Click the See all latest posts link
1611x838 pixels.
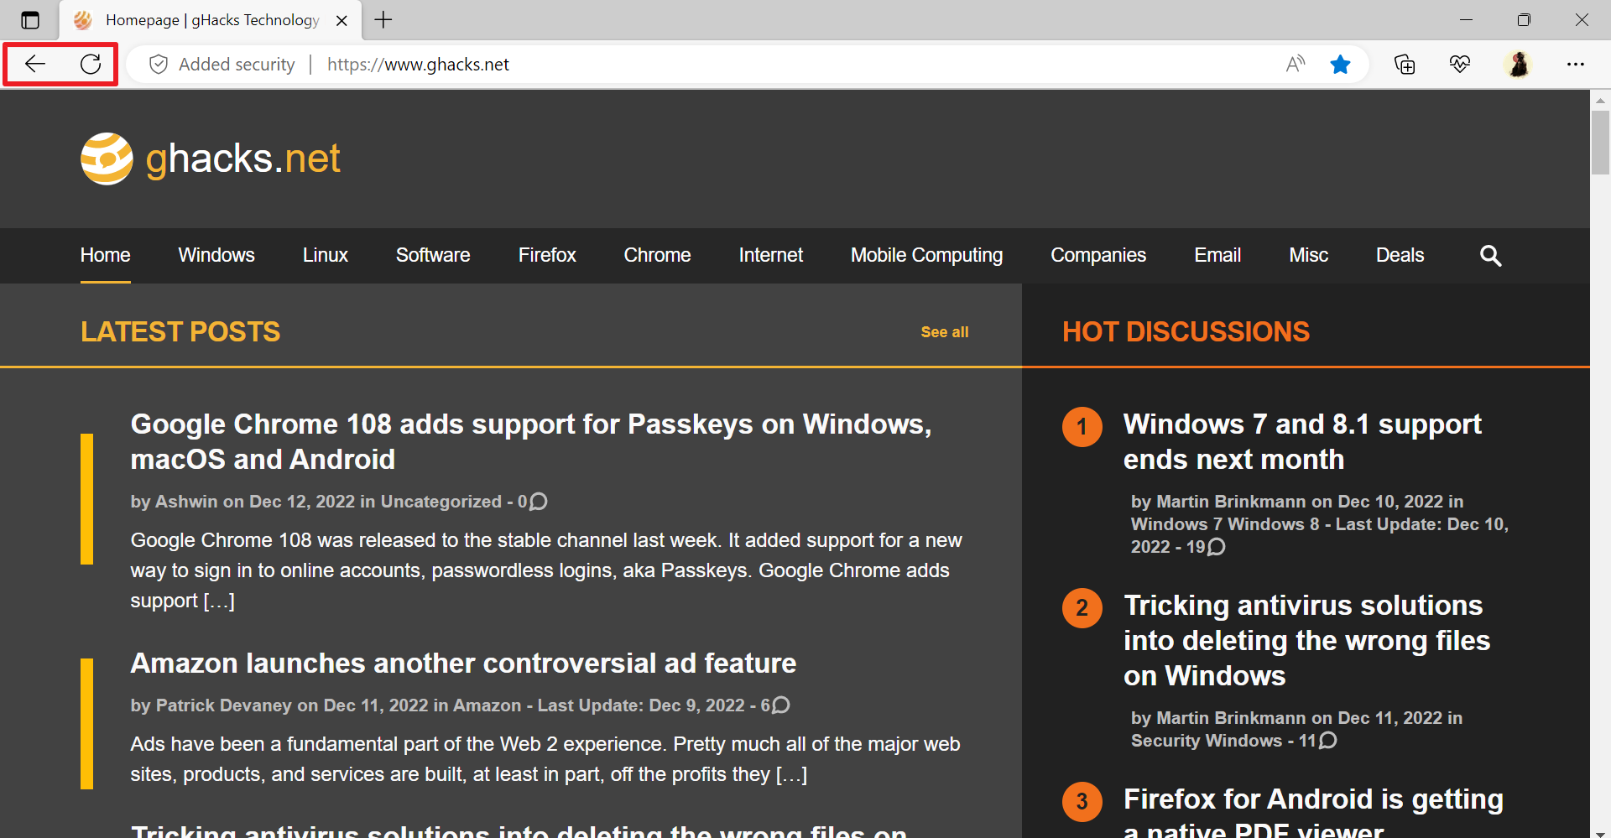tap(945, 331)
